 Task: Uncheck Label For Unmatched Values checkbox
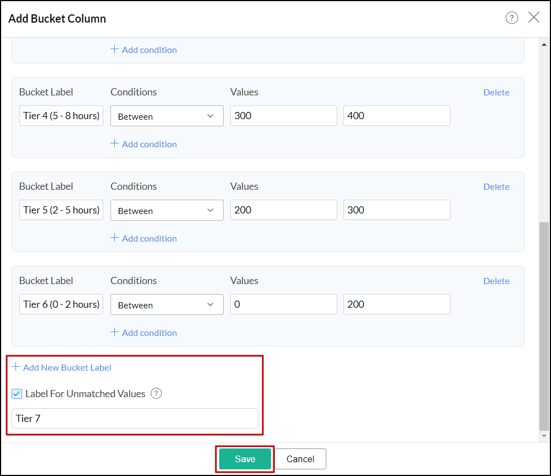point(17,394)
